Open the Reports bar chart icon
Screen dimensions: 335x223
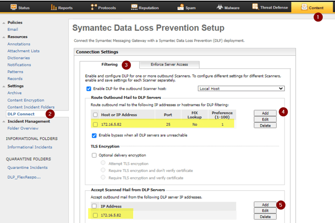(54, 7)
